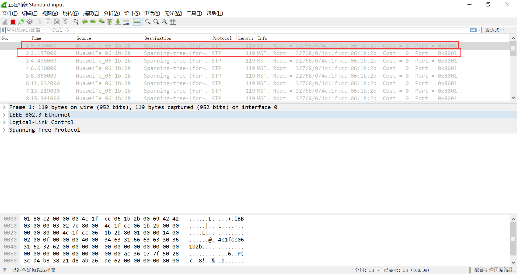The image size is (517, 274).
Task: Select packet 7 at time 13.219000
Action: [x=255, y=91]
